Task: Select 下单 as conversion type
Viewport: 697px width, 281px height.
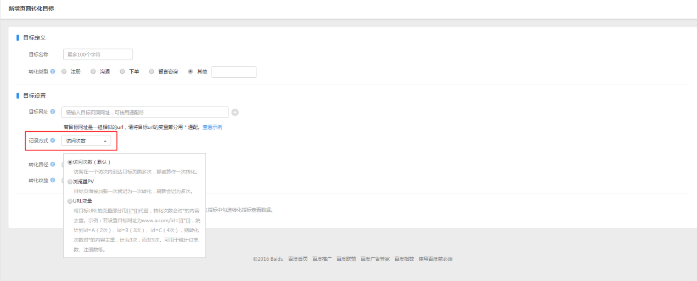Action: click(122, 72)
